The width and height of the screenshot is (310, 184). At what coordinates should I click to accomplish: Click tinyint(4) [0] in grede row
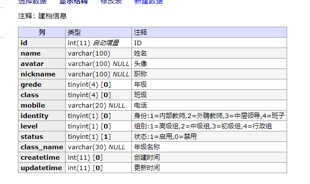click(99, 84)
